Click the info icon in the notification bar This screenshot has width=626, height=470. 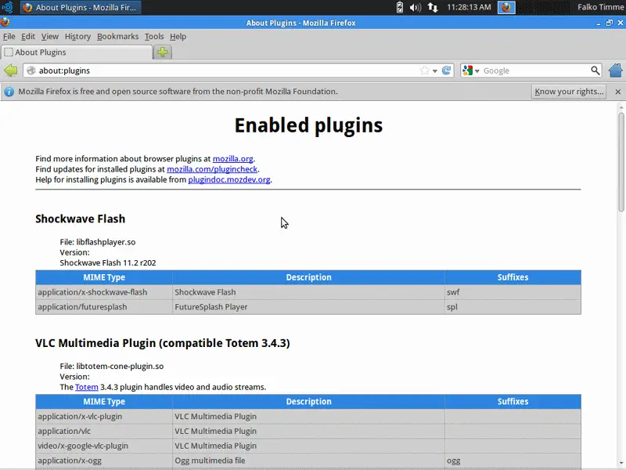point(9,92)
